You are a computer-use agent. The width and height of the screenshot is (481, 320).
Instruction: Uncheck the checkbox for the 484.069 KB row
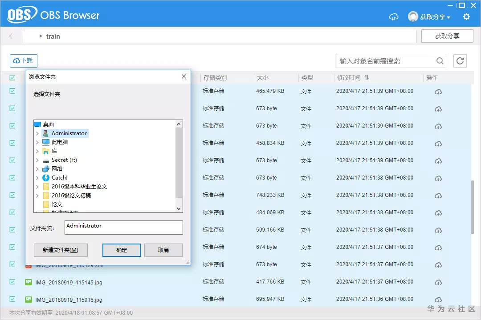[x=12, y=212]
